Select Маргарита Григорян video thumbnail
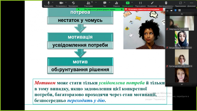Viewport: 197px width, 111px height. pos(182,23)
